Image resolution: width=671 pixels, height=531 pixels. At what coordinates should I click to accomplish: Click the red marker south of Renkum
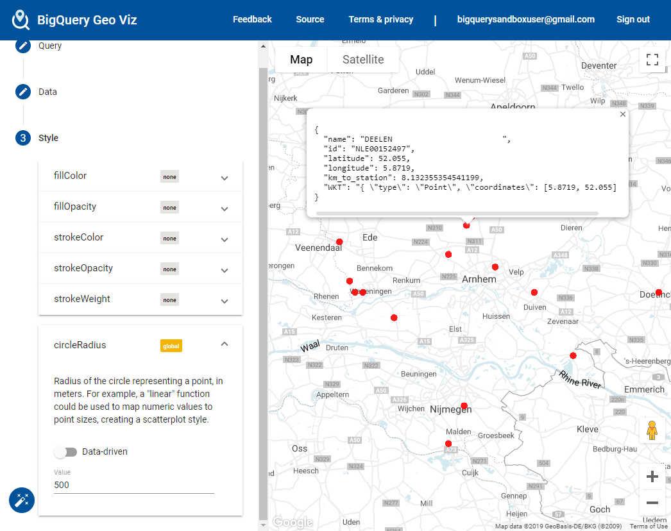coord(394,317)
